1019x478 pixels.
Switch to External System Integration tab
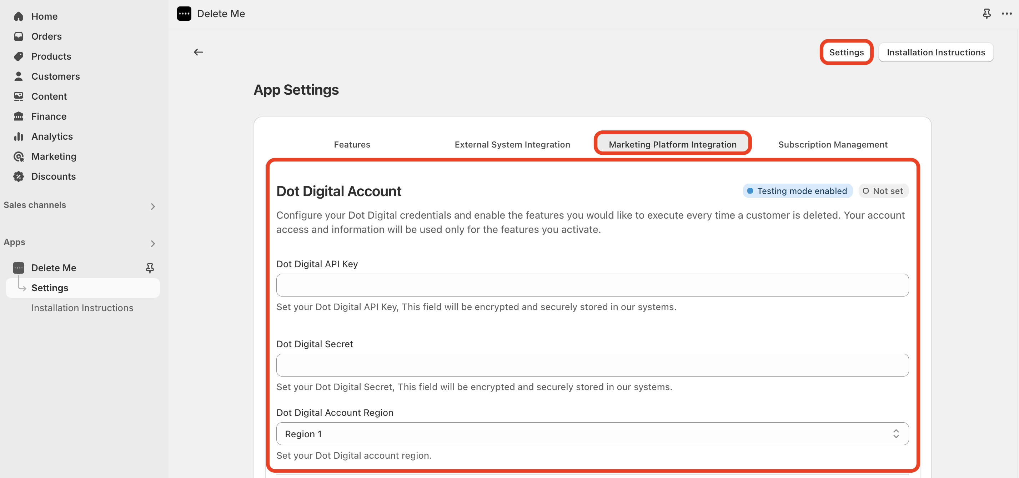[x=512, y=144]
